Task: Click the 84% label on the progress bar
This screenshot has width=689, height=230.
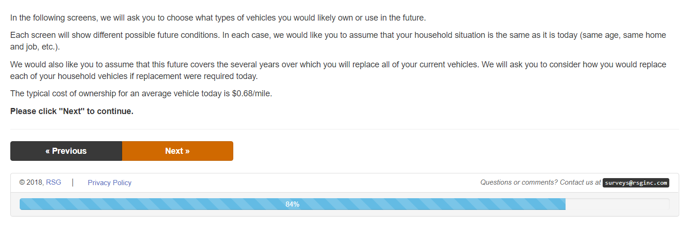Action: (292, 204)
